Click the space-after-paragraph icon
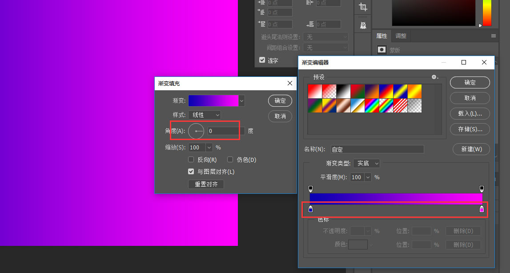Image resolution: width=510 pixels, height=273 pixels. 310,24
